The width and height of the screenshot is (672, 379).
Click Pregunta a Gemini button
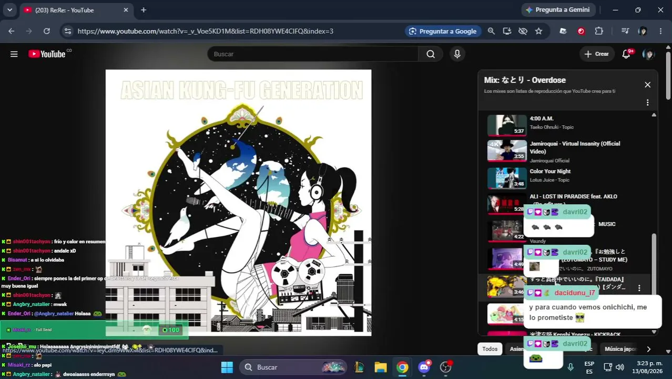coord(558,9)
